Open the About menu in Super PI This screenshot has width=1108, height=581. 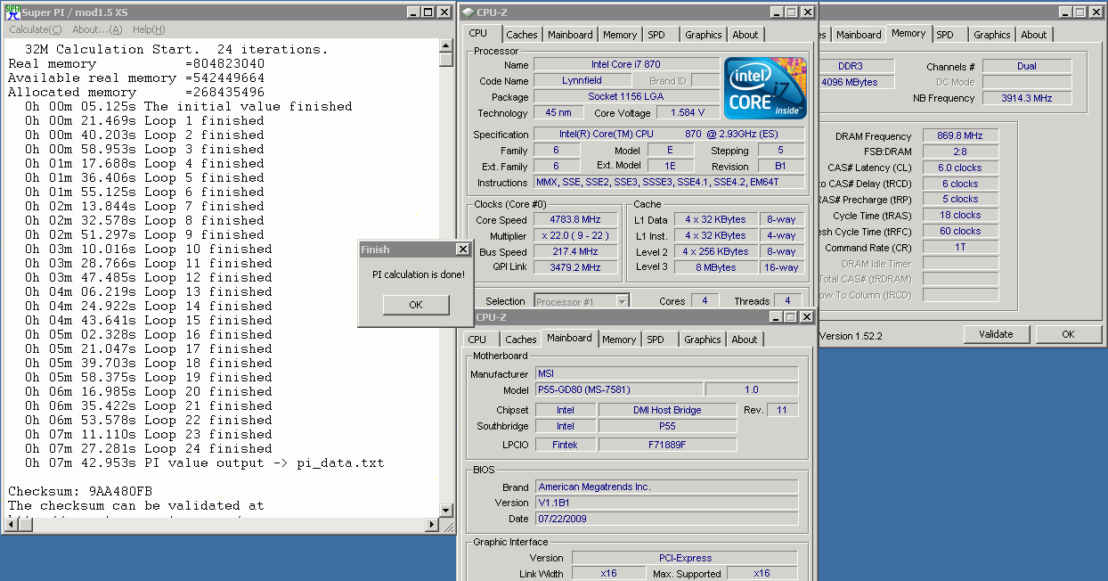(97, 29)
